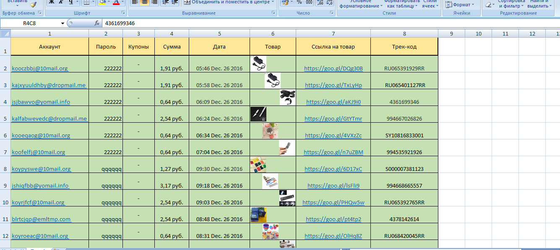
Task: Click the Clear eraser icon
Action: tap(489, 5)
